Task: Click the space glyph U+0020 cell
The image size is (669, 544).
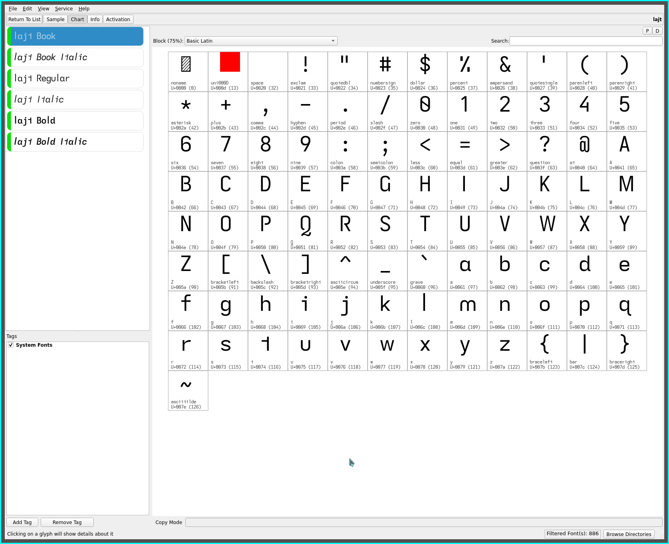Action: tap(268, 72)
